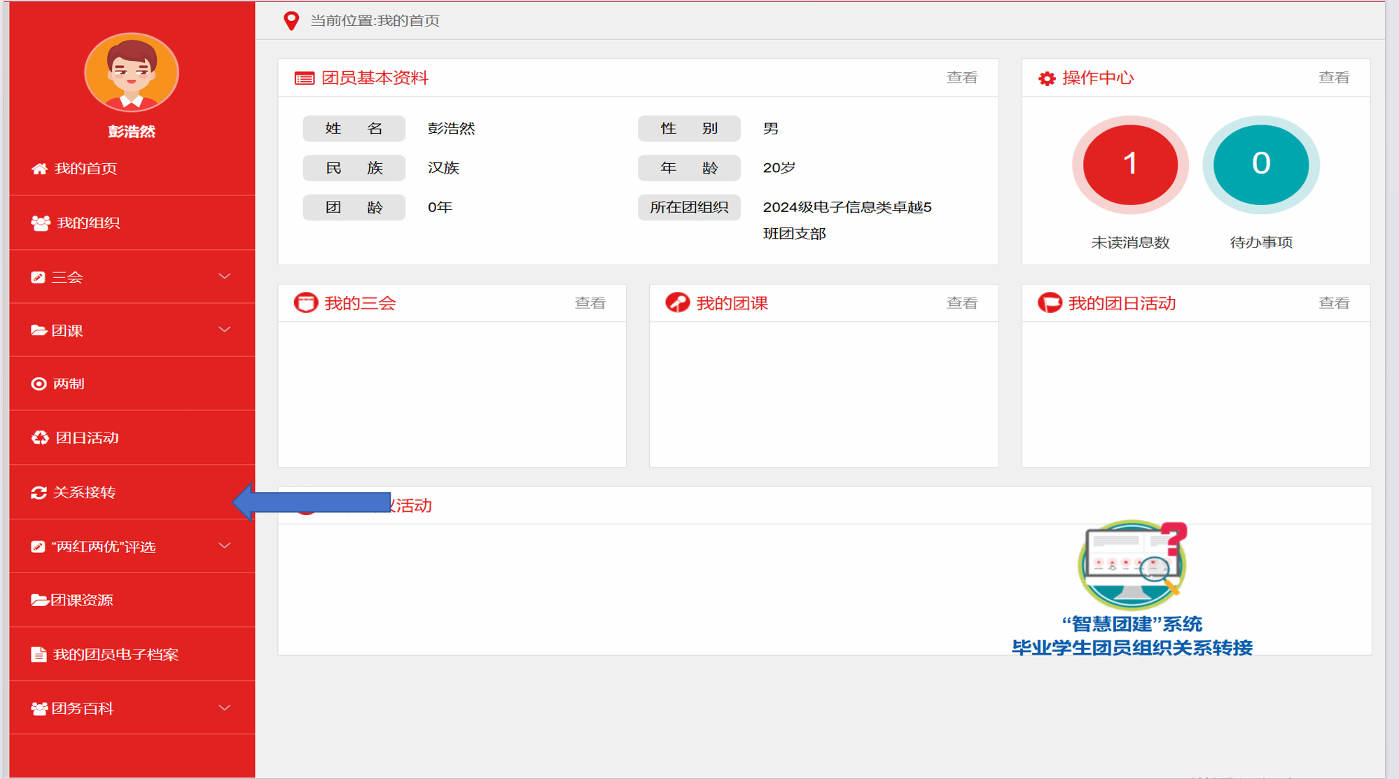
Task: Click the recycle icon beside 团日活动
Action: pyautogui.click(x=40, y=437)
